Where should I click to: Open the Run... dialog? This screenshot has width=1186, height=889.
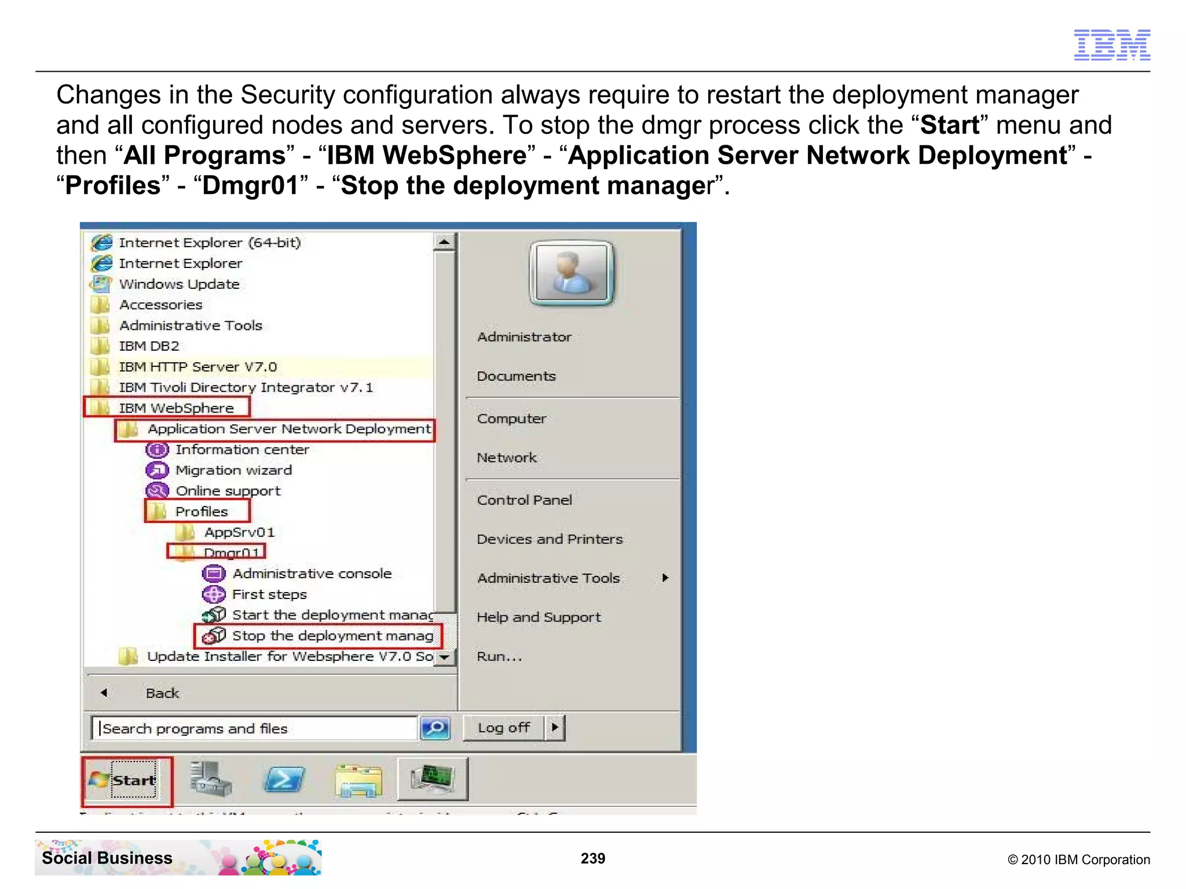click(499, 656)
